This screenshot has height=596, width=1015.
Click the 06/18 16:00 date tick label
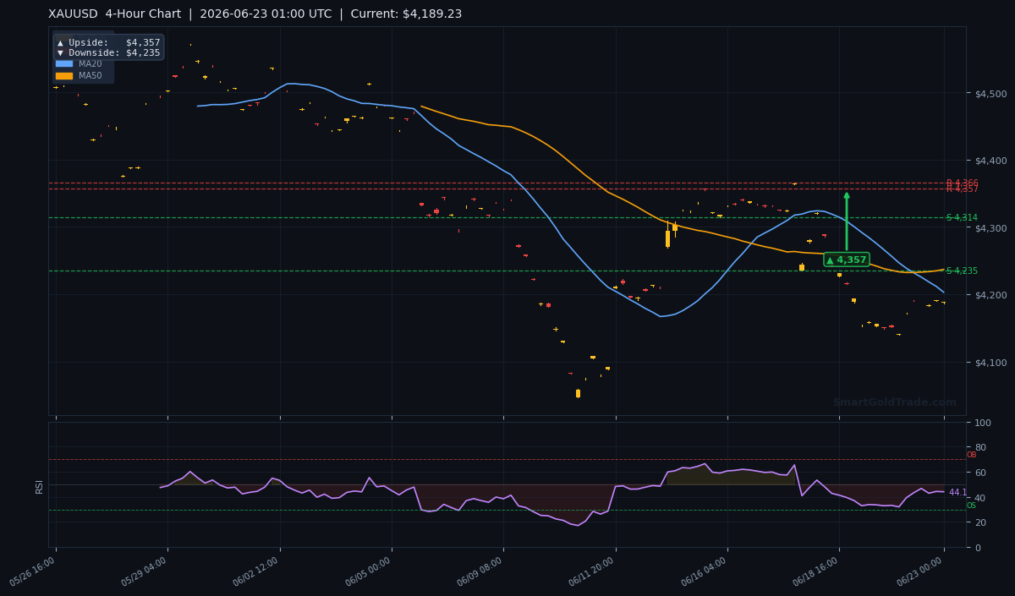coord(816,571)
